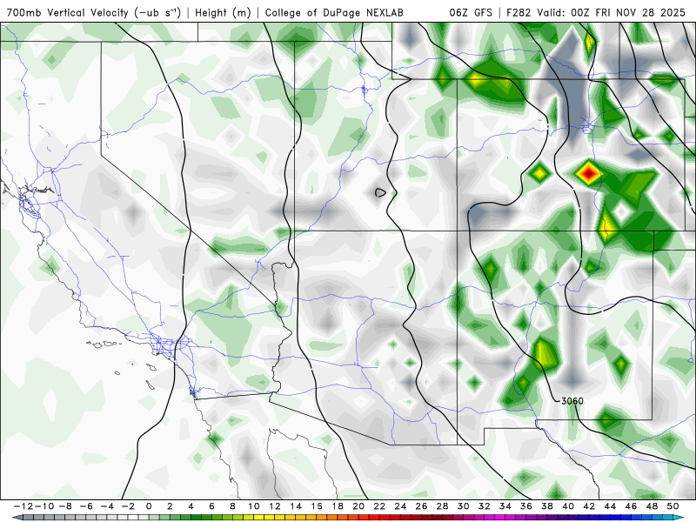Click the legend value '44'
This screenshot has width=696, height=522.
(x=610, y=506)
